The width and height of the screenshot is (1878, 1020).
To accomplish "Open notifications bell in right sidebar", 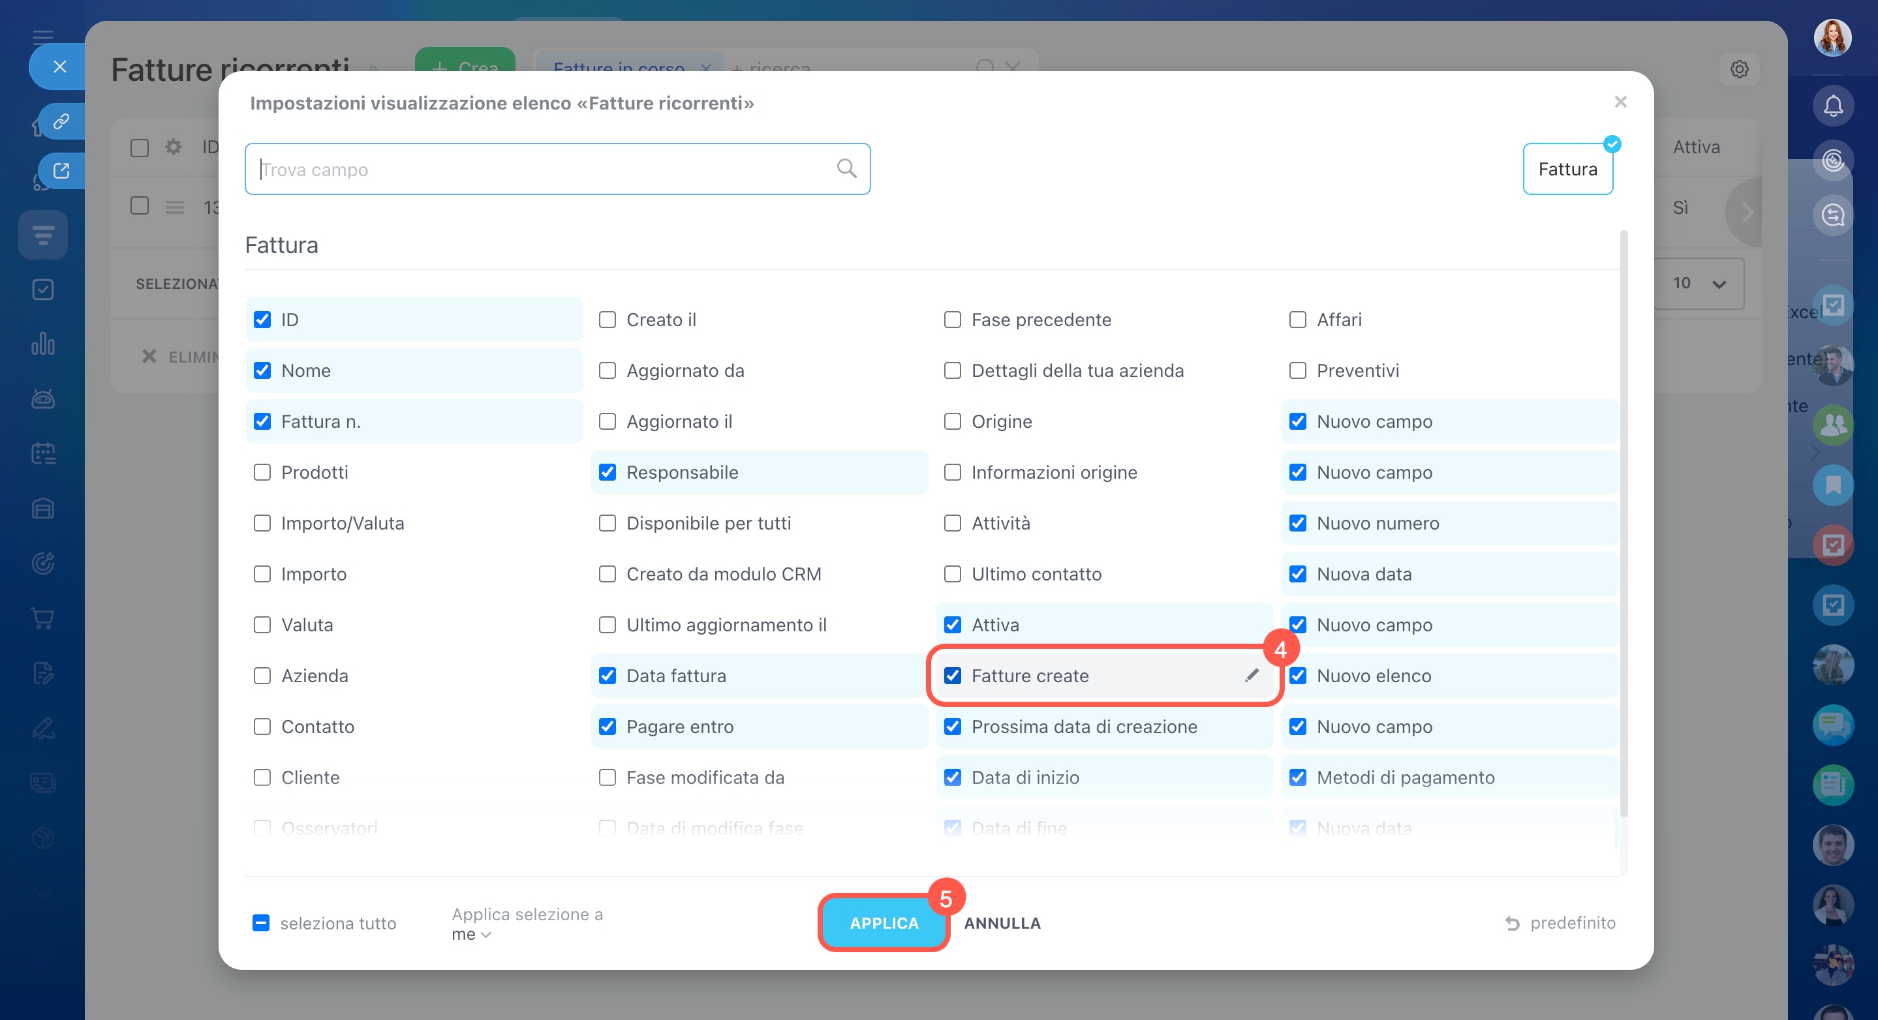I will click(x=1832, y=106).
